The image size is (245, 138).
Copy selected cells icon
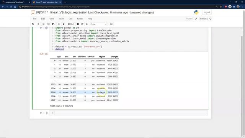49,24
